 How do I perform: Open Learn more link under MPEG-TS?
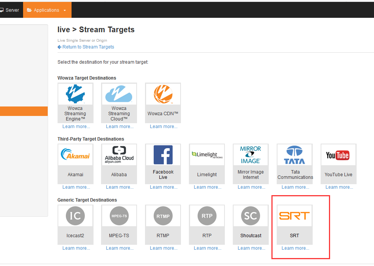pos(120,248)
